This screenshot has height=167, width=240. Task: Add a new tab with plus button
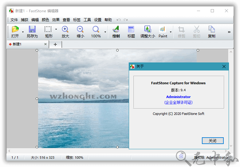(55, 44)
